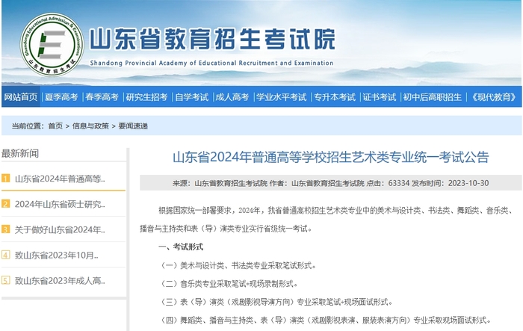Click the Shandong Examination Academy round logo
This screenshot has width=523, height=331.
(52, 44)
